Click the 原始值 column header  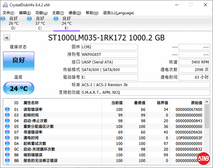(196, 103)
